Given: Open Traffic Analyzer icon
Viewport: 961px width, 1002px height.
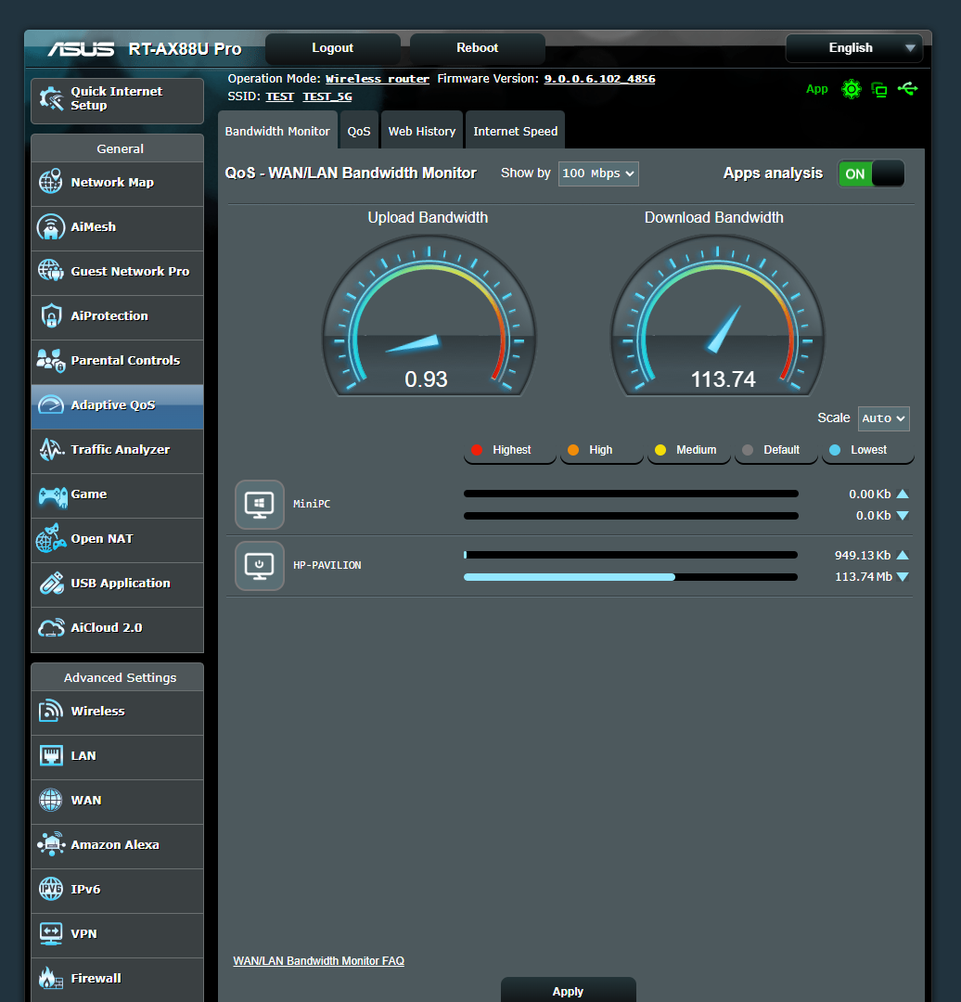Looking at the screenshot, I should 51,450.
